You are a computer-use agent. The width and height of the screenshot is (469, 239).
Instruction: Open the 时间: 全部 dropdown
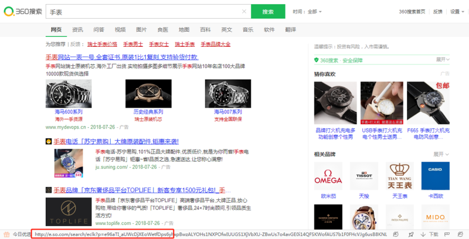307,12
